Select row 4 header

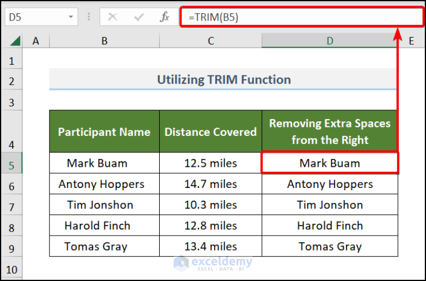[x=12, y=131]
